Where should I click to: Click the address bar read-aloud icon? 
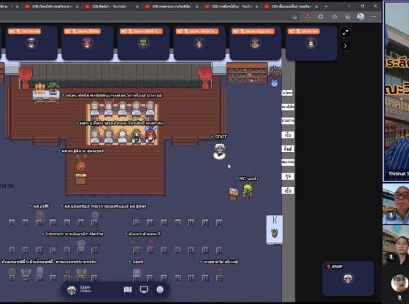click(x=294, y=17)
